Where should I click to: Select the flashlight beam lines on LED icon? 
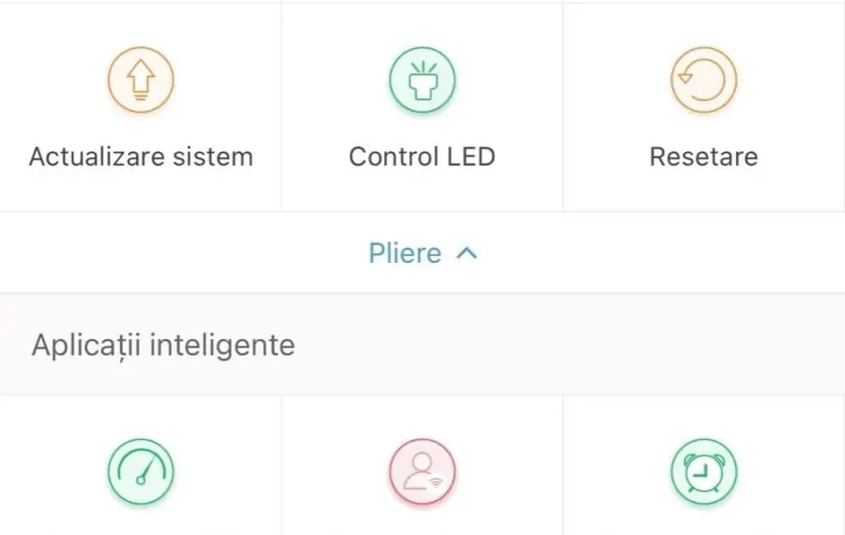click(422, 68)
